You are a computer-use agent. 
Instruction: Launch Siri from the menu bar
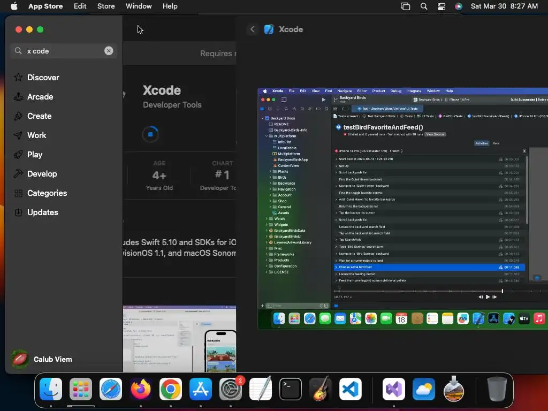tap(459, 6)
